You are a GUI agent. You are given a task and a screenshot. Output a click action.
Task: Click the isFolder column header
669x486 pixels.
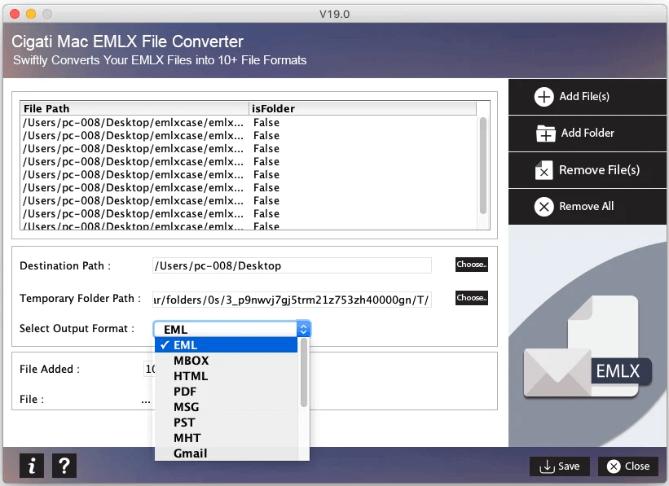coord(363,109)
